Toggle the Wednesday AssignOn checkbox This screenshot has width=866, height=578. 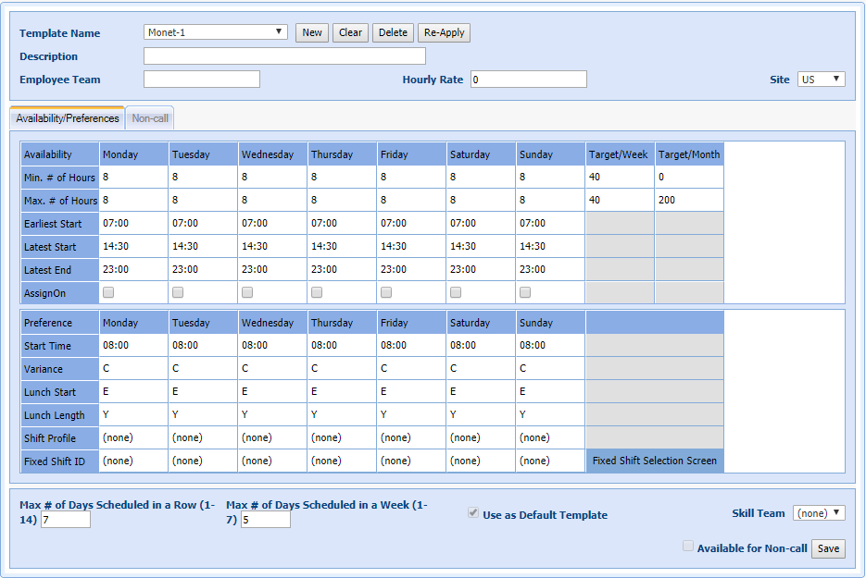[x=247, y=292]
